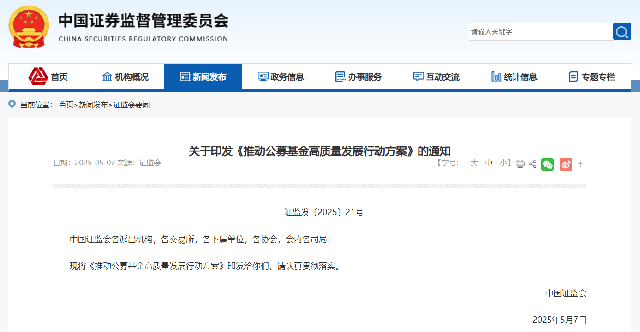
Task: Click the article title 关于印发…的通知
Action: [320, 151]
